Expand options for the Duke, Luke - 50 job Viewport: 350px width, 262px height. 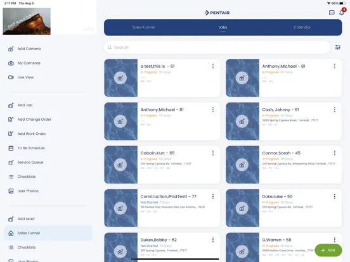(334, 196)
